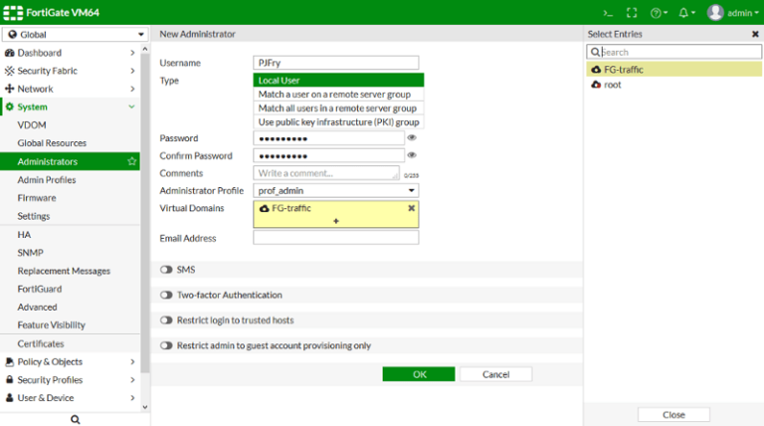Click the sidebar search magnifier
Image resolution: width=764 pixels, height=426 pixels.
pos(75,419)
